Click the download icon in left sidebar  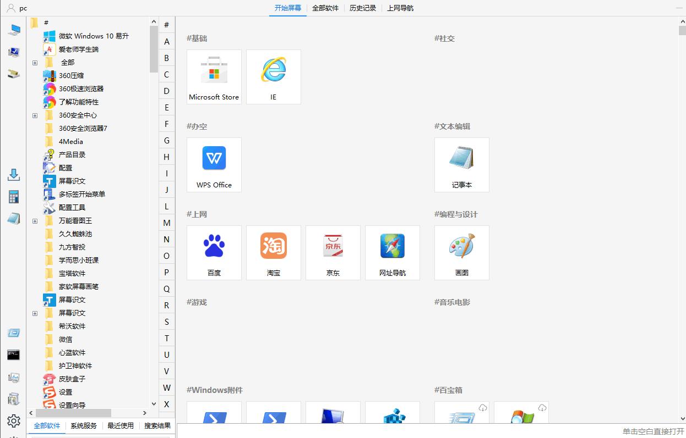click(x=14, y=175)
